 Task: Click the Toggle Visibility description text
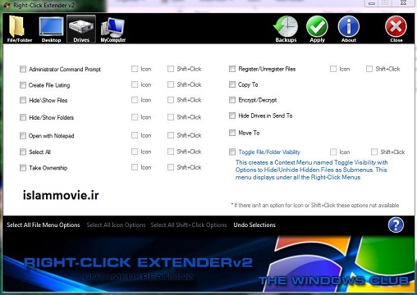(x=312, y=170)
